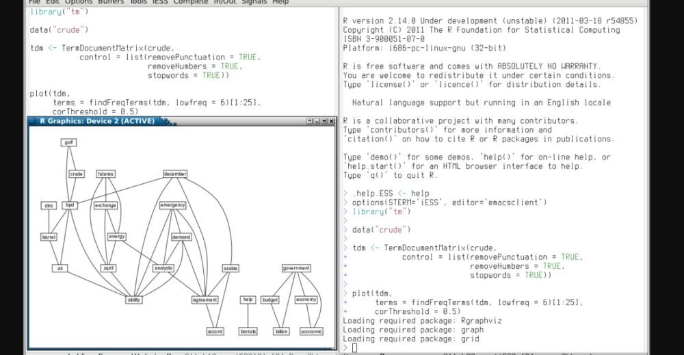Open the Help menu

(280, 2)
